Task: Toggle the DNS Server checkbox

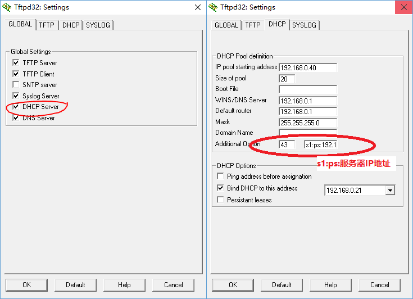Action: coord(16,117)
